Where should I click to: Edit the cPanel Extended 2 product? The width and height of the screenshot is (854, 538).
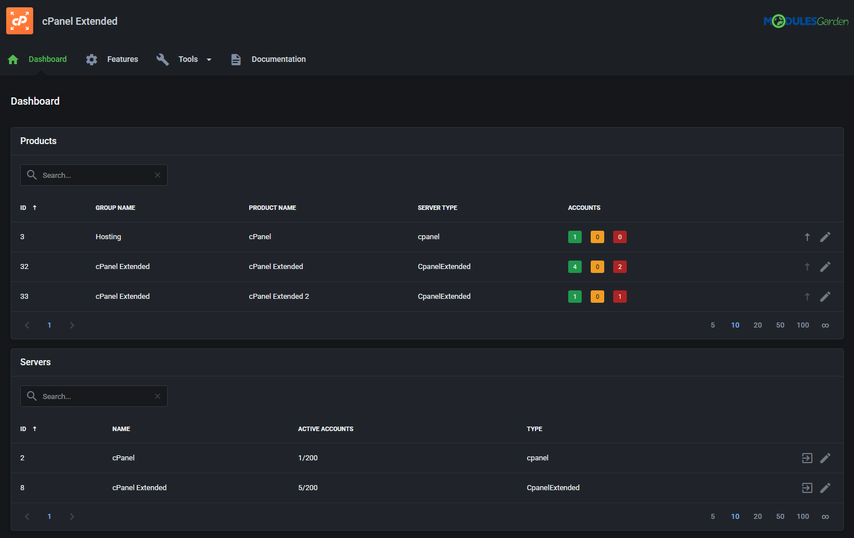[825, 297]
